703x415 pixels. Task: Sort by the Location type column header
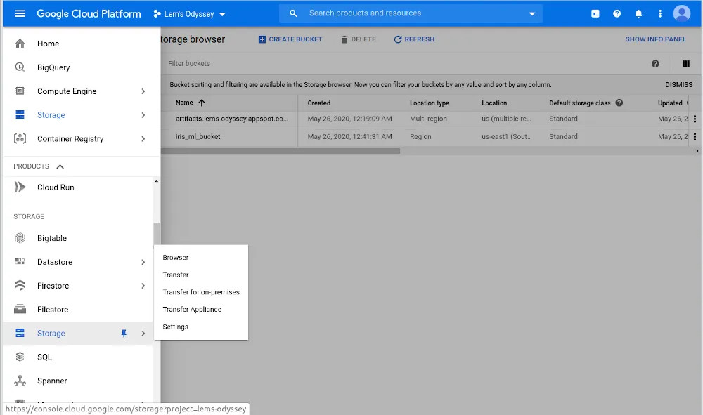[x=429, y=103]
